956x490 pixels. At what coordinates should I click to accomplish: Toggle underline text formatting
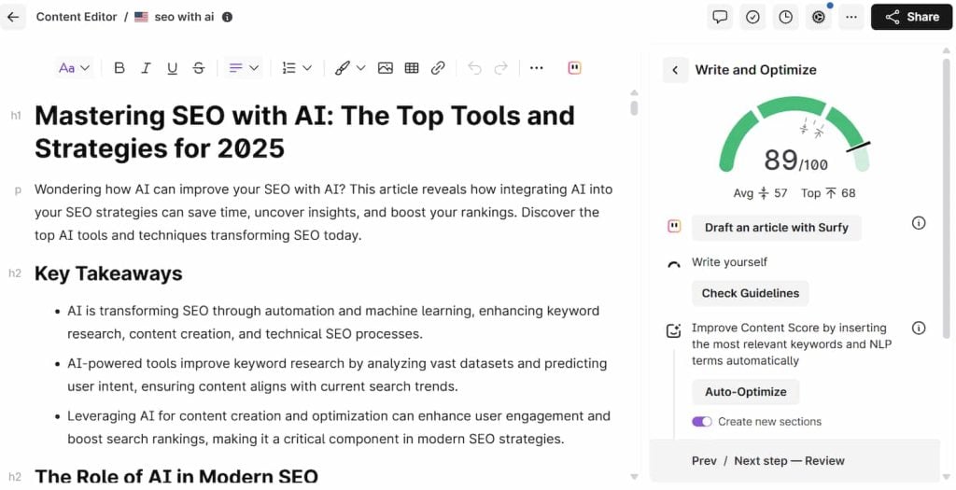point(172,68)
